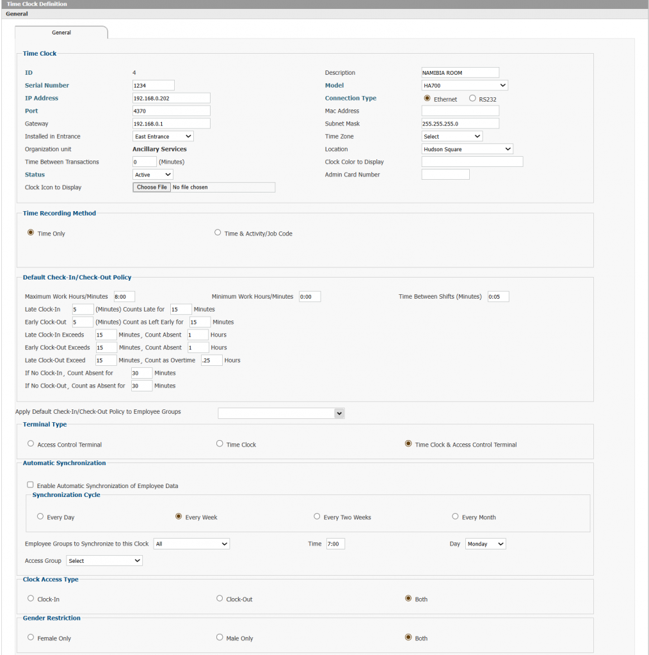Click the Description field with NAMIBIA ROOM
The image size is (649, 655).
(460, 73)
